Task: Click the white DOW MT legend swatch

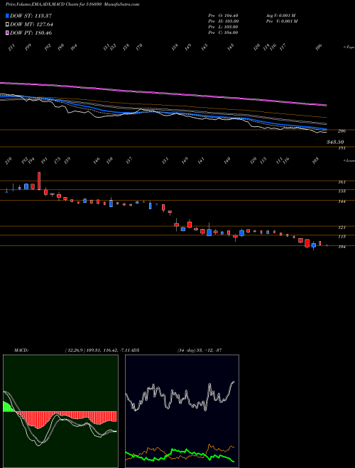Action: (x=7, y=24)
